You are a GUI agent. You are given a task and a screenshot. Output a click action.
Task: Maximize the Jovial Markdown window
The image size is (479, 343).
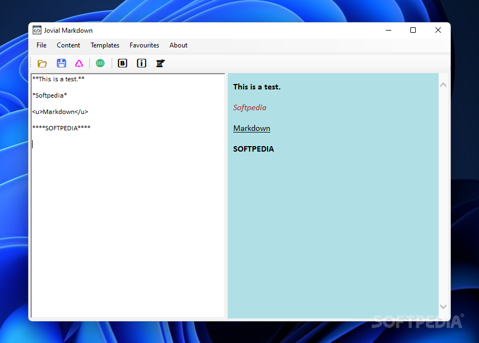click(413, 30)
